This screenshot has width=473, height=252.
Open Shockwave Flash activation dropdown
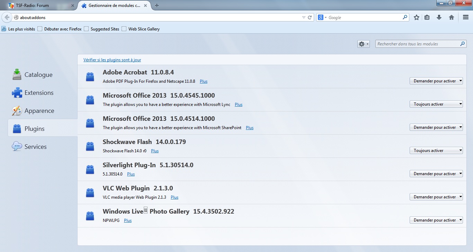[x=436, y=151]
